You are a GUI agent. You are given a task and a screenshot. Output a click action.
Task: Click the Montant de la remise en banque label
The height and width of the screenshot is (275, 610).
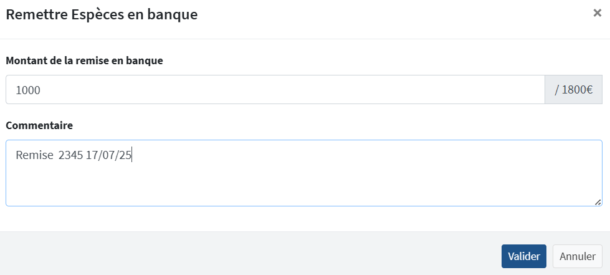click(84, 60)
